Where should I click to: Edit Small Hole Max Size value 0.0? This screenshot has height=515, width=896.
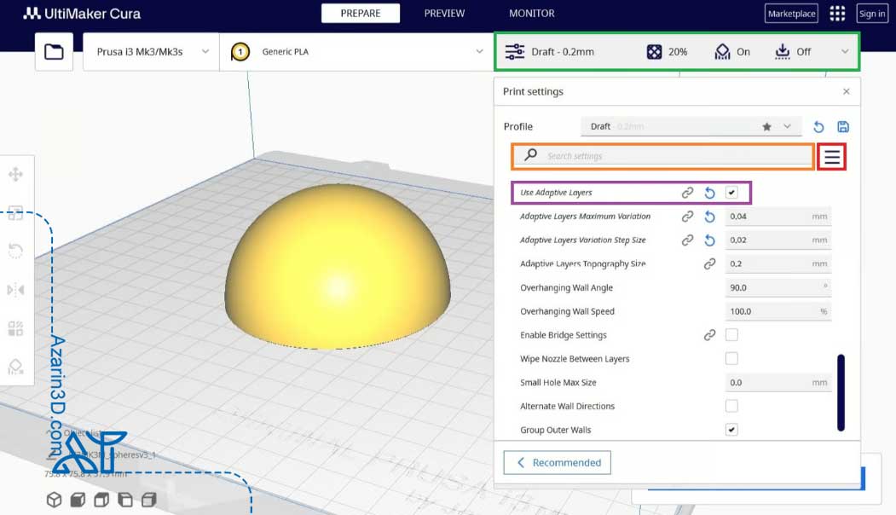777,382
